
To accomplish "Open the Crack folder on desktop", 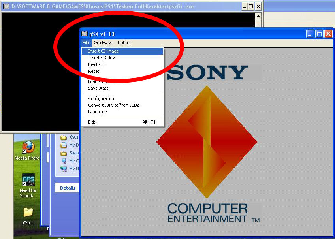I will [28, 216].
